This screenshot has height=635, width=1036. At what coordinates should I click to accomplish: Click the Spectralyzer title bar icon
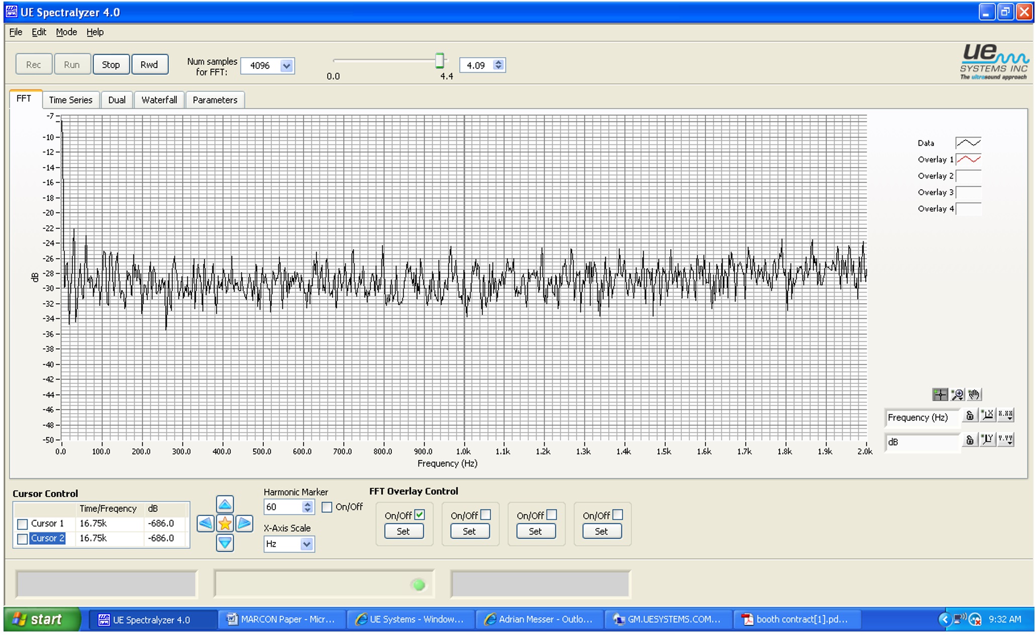[x=11, y=12]
